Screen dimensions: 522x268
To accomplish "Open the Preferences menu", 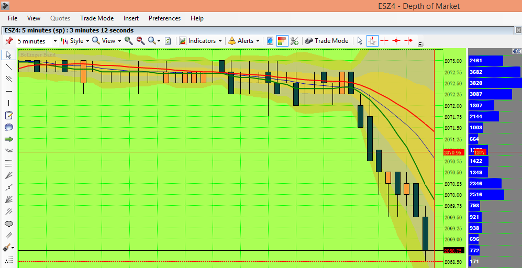I will [x=165, y=18].
